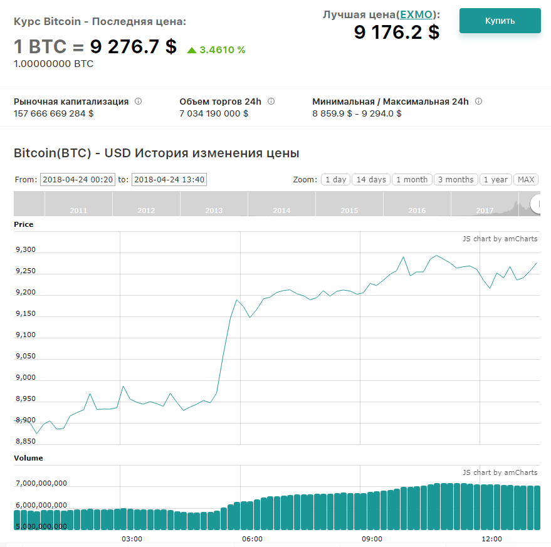Select the 14 days zoom option
551x547 pixels.
pos(371,180)
